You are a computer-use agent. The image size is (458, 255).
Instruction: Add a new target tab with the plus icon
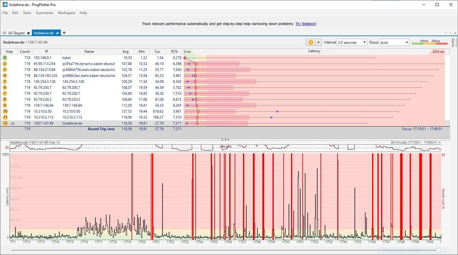pos(64,33)
